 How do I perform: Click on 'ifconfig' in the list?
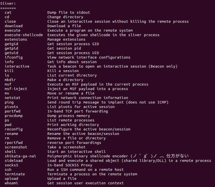coord(14,57)
